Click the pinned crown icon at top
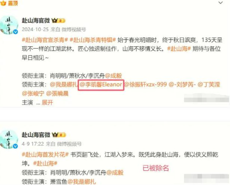The height and width of the screenshot is (185, 230). (x=3, y=3)
